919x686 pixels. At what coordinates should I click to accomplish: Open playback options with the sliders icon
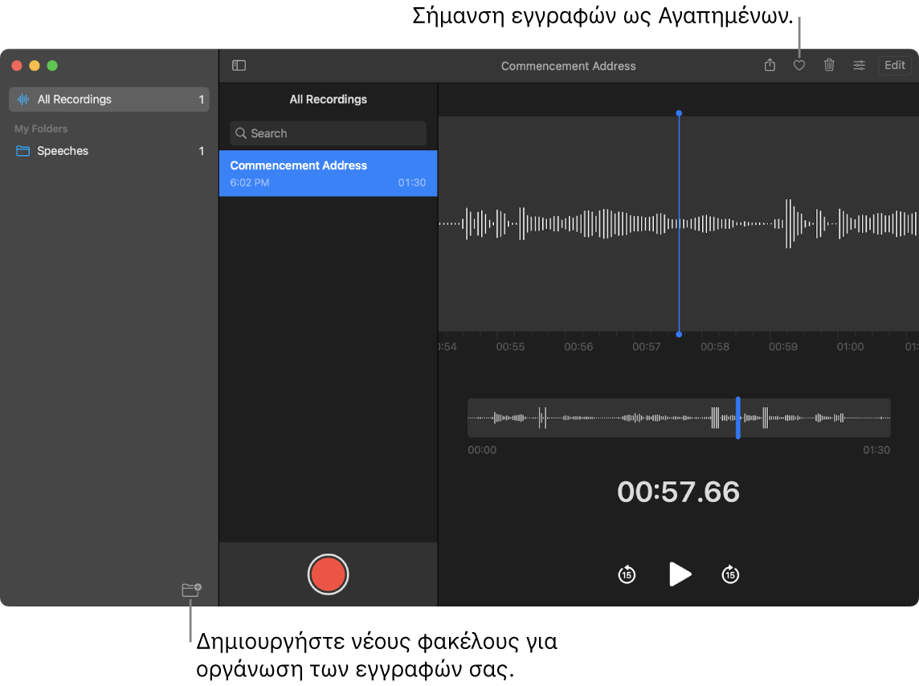click(859, 65)
